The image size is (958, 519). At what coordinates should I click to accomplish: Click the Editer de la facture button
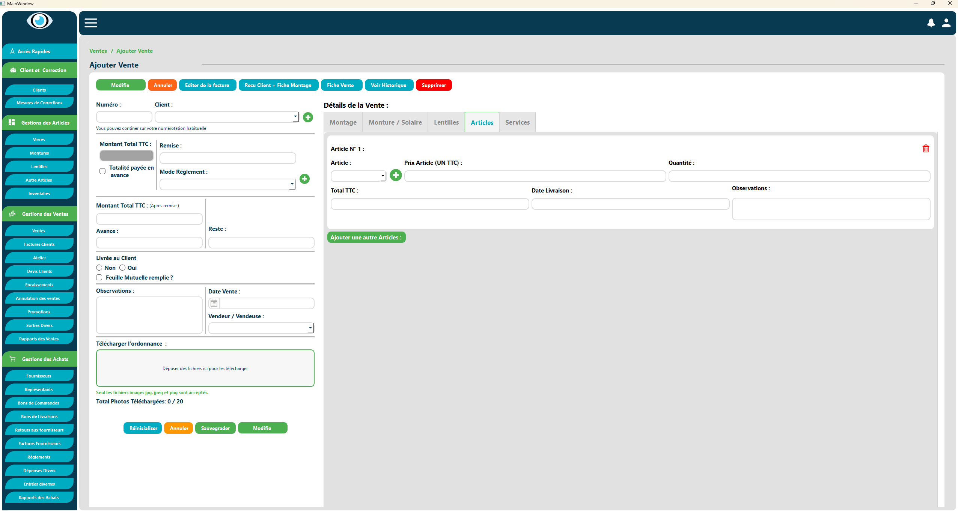(207, 85)
